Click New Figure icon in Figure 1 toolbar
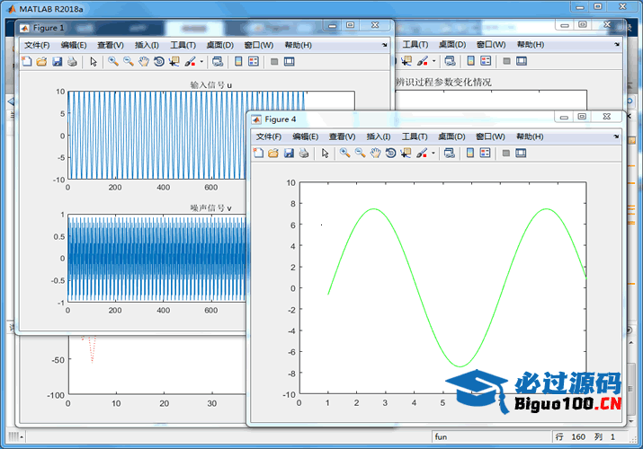 coord(27,62)
